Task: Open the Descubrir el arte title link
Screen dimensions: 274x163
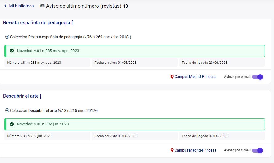Action: (x=21, y=96)
